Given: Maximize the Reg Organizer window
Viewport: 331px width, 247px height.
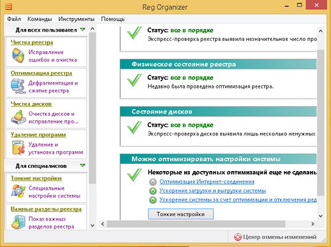Looking at the screenshot, I should (299, 5).
